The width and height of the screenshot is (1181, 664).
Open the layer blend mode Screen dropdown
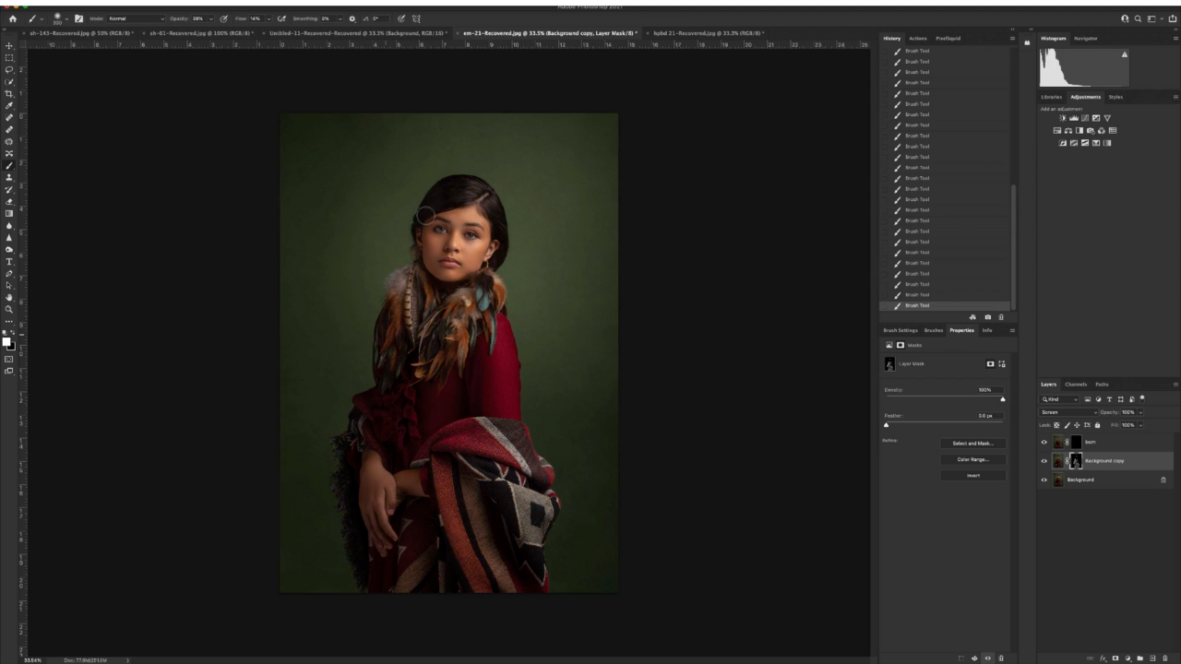pyautogui.click(x=1068, y=412)
